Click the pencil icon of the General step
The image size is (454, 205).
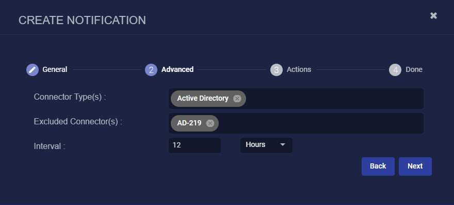pyautogui.click(x=33, y=70)
